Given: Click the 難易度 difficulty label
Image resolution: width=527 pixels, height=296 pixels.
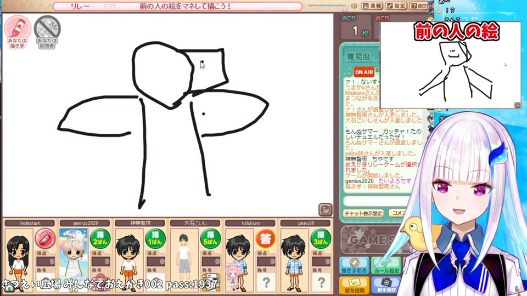Looking at the screenshot, I should pos(358,56).
